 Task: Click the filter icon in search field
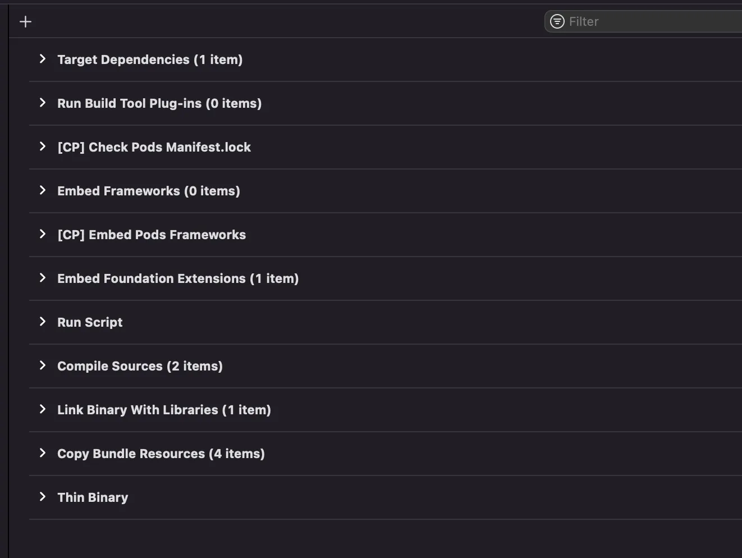coord(557,21)
